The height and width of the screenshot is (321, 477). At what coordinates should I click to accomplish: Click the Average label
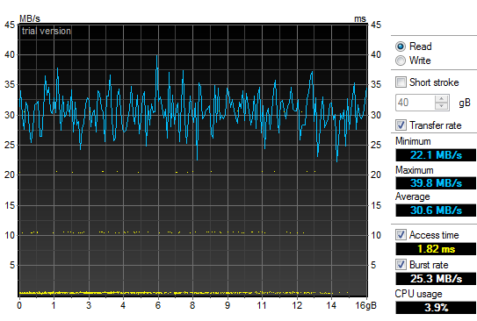point(413,196)
